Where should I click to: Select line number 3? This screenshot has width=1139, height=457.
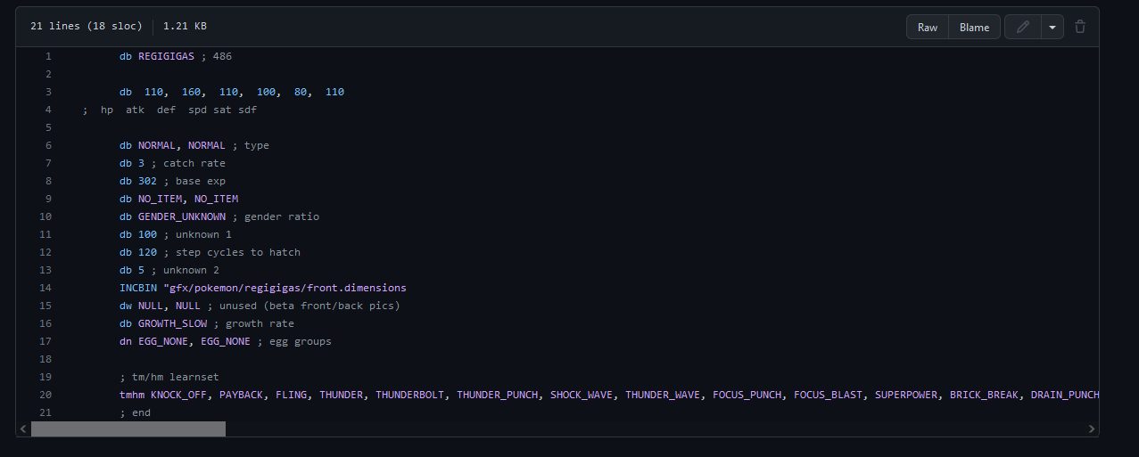tap(48, 92)
